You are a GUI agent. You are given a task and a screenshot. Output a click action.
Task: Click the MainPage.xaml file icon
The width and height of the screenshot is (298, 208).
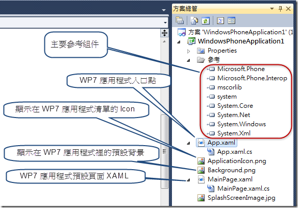(x=201, y=179)
